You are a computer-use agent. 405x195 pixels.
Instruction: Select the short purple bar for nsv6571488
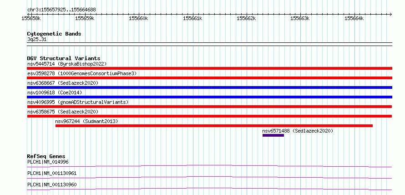[273, 135]
